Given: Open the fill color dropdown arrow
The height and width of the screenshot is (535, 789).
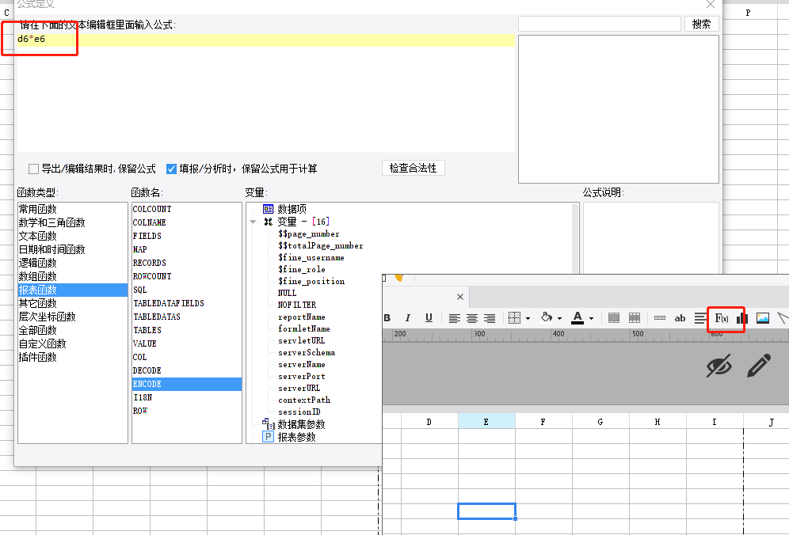Looking at the screenshot, I should (559, 318).
